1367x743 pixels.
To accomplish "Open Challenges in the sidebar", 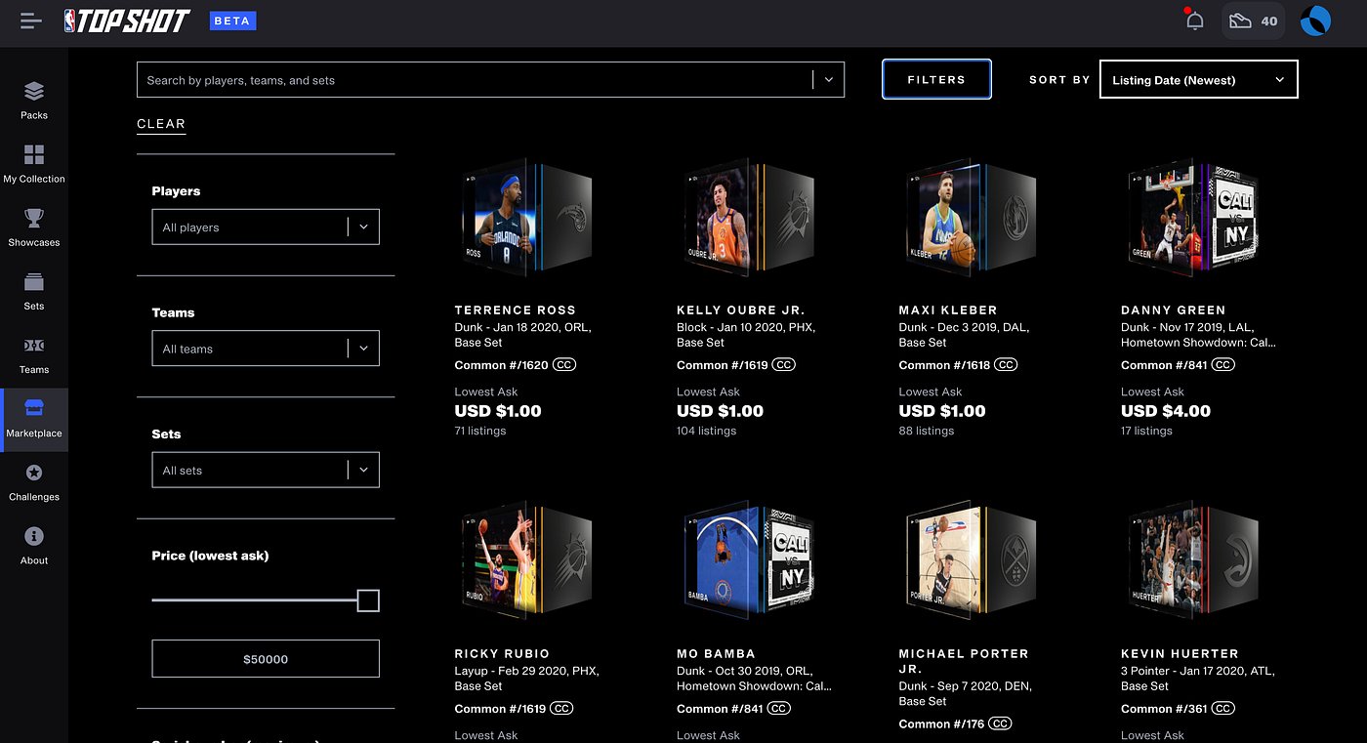I will (x=34, y=482).
